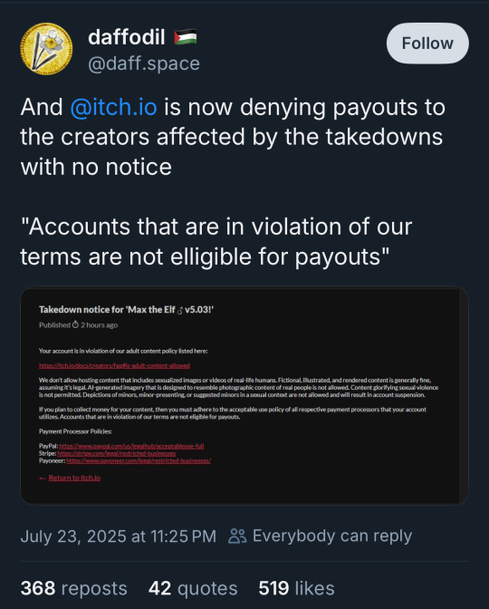View the 42 quotes list
489x609 pixels.
[193, 588]
